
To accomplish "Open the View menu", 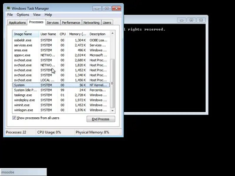I will 37,15.
